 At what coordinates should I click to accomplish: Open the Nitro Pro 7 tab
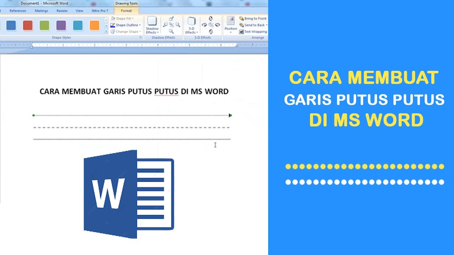tap(100, 11)
